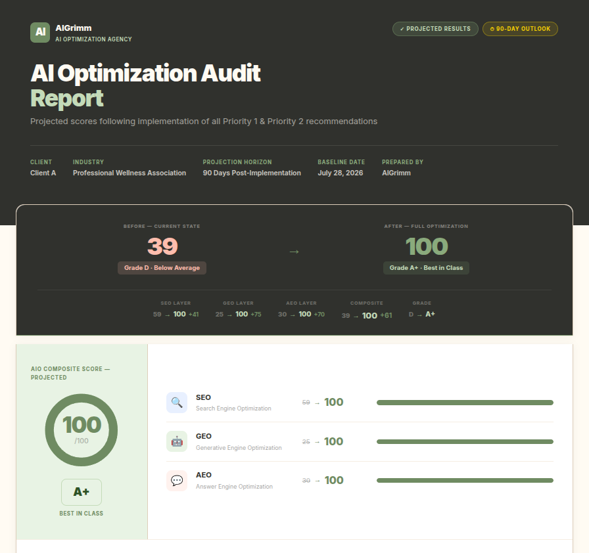Click the GEO progress bar

(x=465, y=441)
